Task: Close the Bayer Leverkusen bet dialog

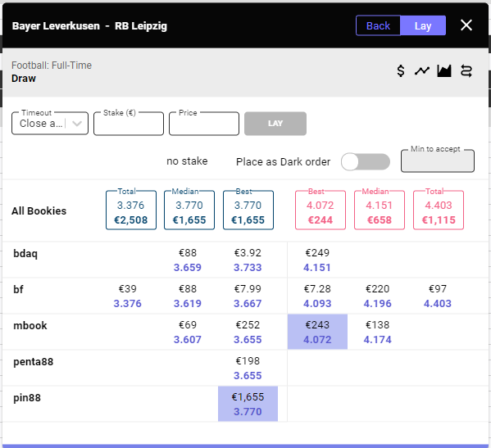Action: 466,25
